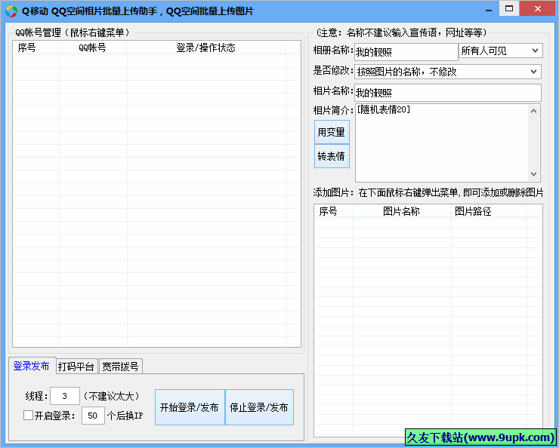
Task: Enable the 开启登录 checkbox
Action: click(28, 416)
